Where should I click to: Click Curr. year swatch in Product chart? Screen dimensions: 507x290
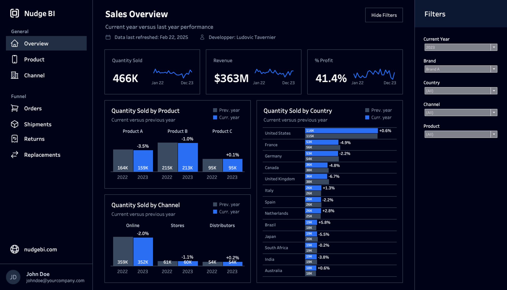click(215, 117)
